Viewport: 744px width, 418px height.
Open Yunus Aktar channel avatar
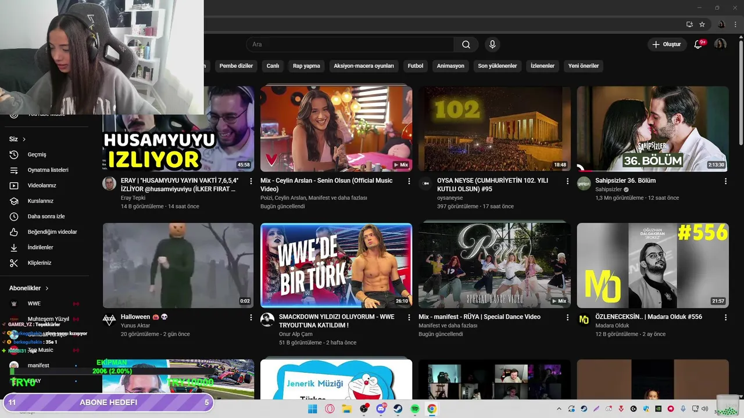(x=109, y=320)
